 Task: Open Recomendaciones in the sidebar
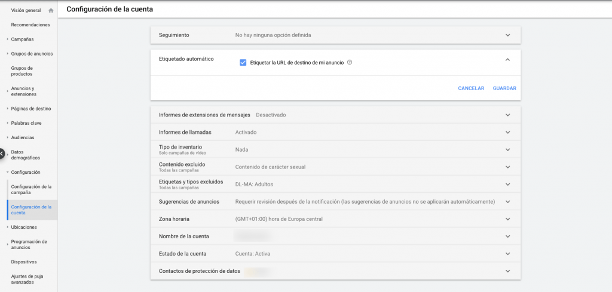coord(30,25)
